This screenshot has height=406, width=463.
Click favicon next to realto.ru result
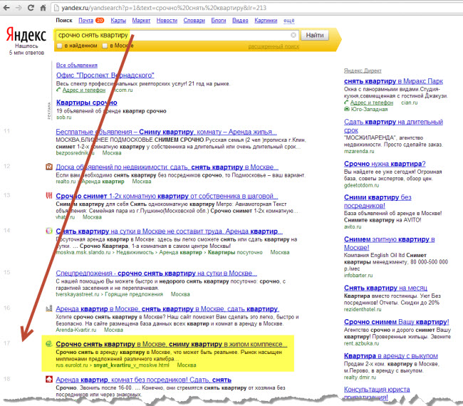(49, 167)
